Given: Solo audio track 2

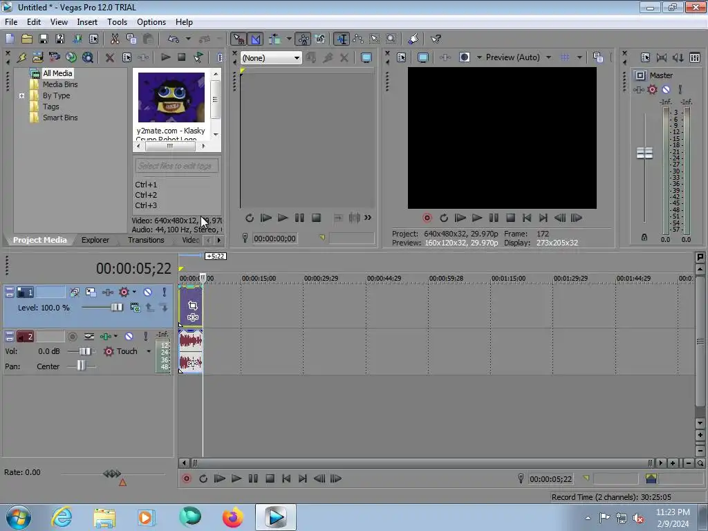Looking at the screenshot, I should (x=145, y=337).
